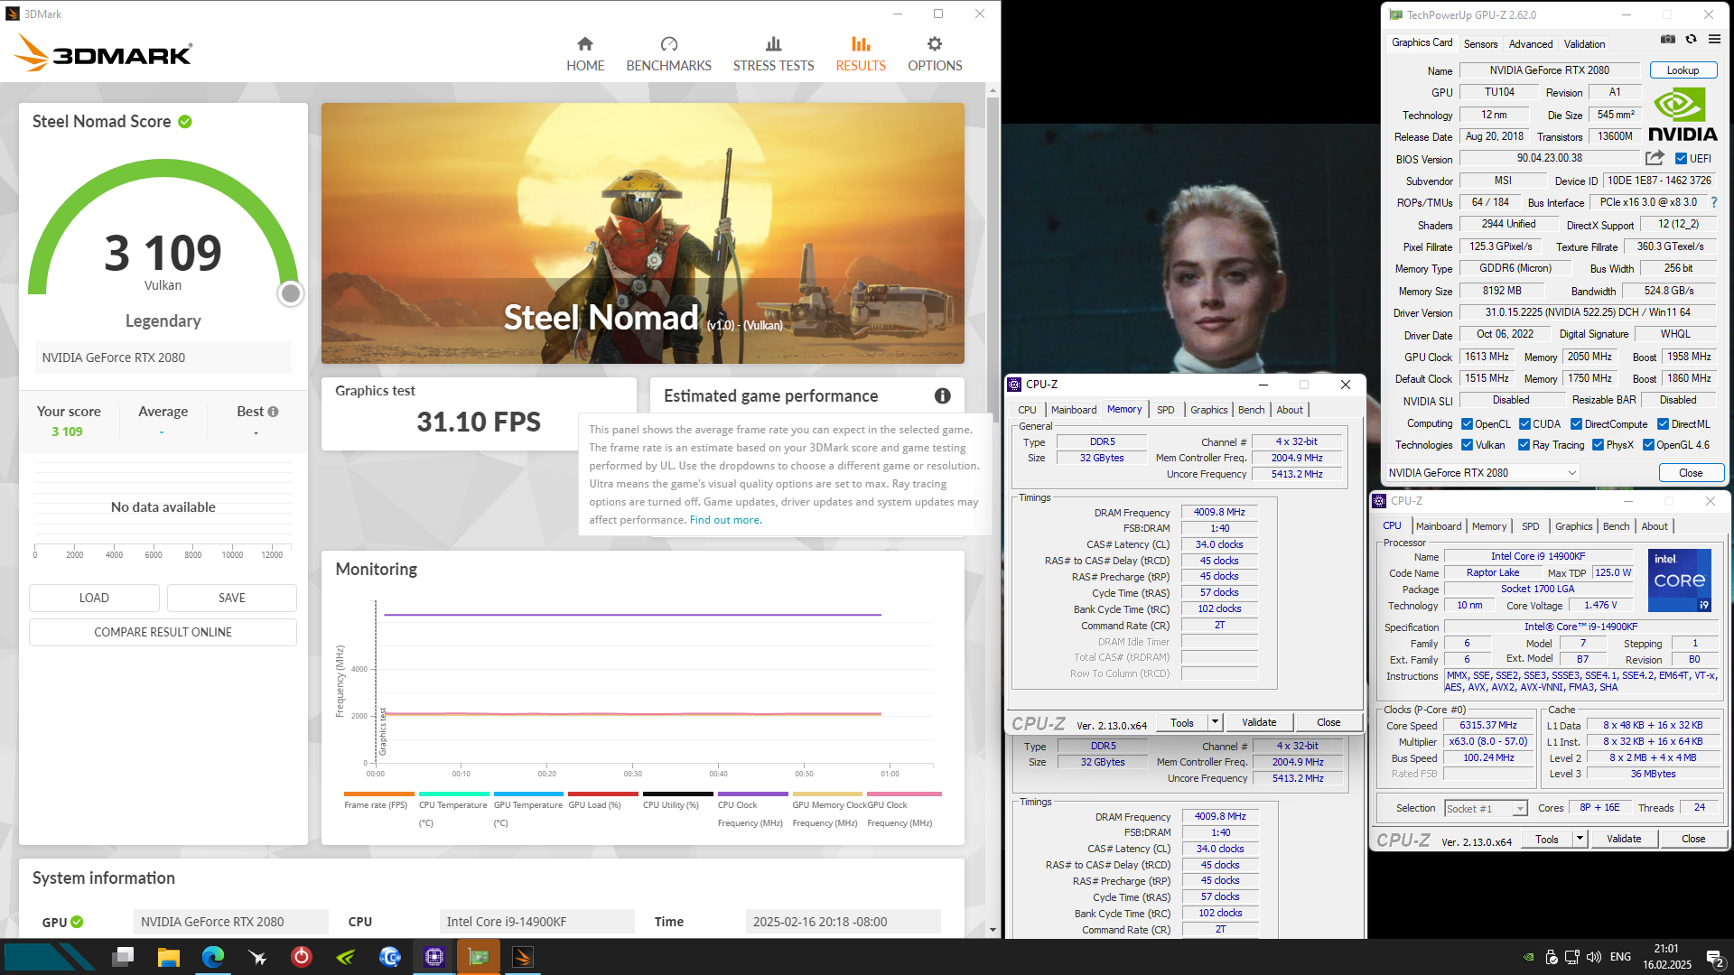Open File Explorer from the taskbar
The width and height of the screenshot is (1734, 975).
pyautogui.click(x=168, y=957)
